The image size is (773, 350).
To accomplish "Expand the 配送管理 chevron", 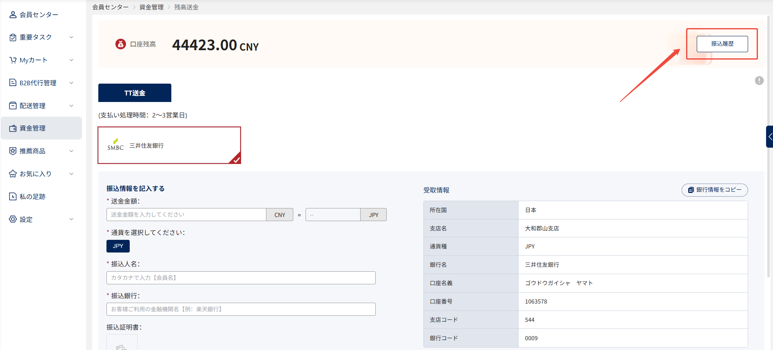I will (x=71, y=106).
